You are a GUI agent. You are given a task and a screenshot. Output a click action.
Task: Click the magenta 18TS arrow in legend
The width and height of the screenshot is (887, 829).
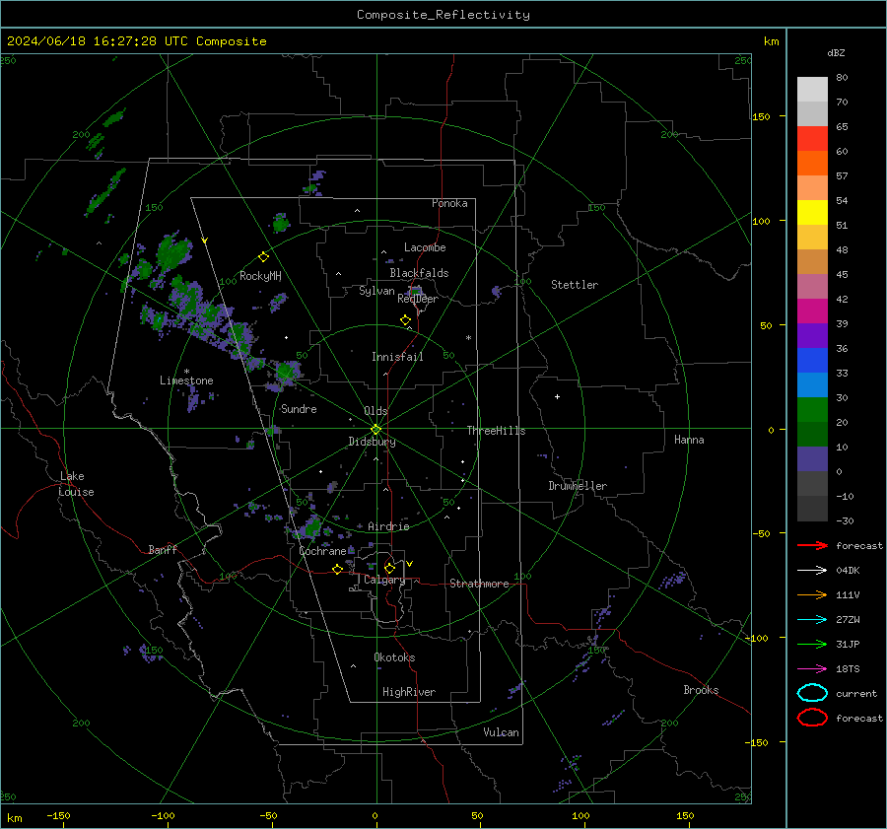tap(812, 669)
